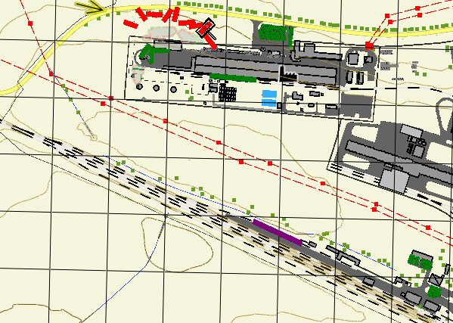Screen dimensions: 453x323
Task: Click the isolated red dash left of the red line
Action: (x=131, y=24)
